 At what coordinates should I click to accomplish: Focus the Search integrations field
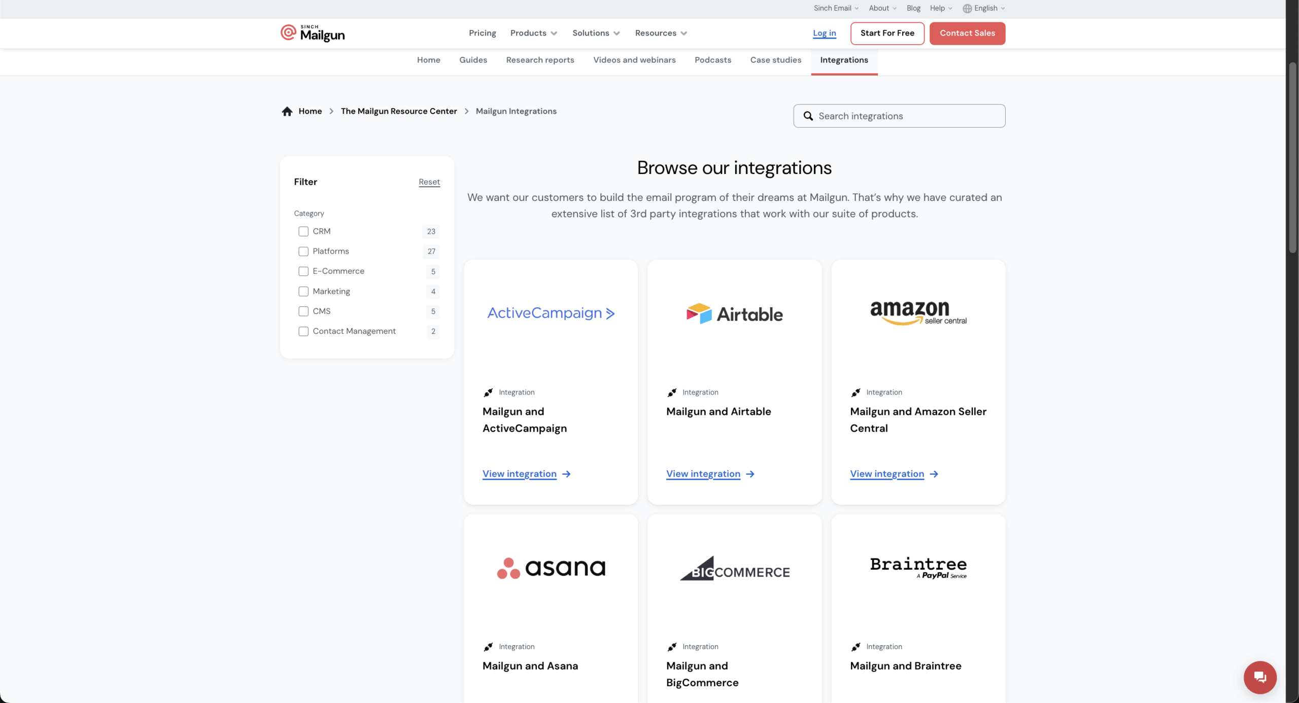899,116
